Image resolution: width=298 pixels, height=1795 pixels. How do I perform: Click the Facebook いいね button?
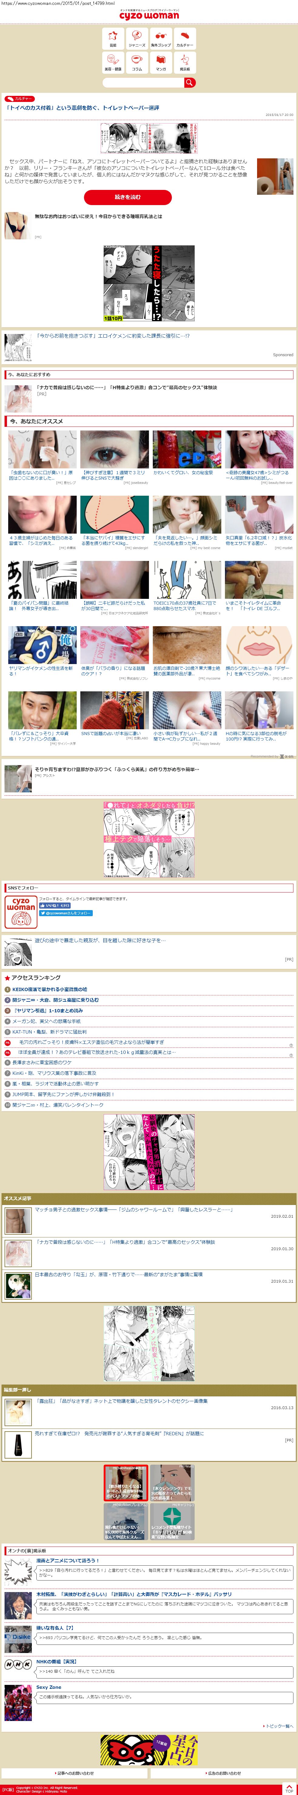55,906
